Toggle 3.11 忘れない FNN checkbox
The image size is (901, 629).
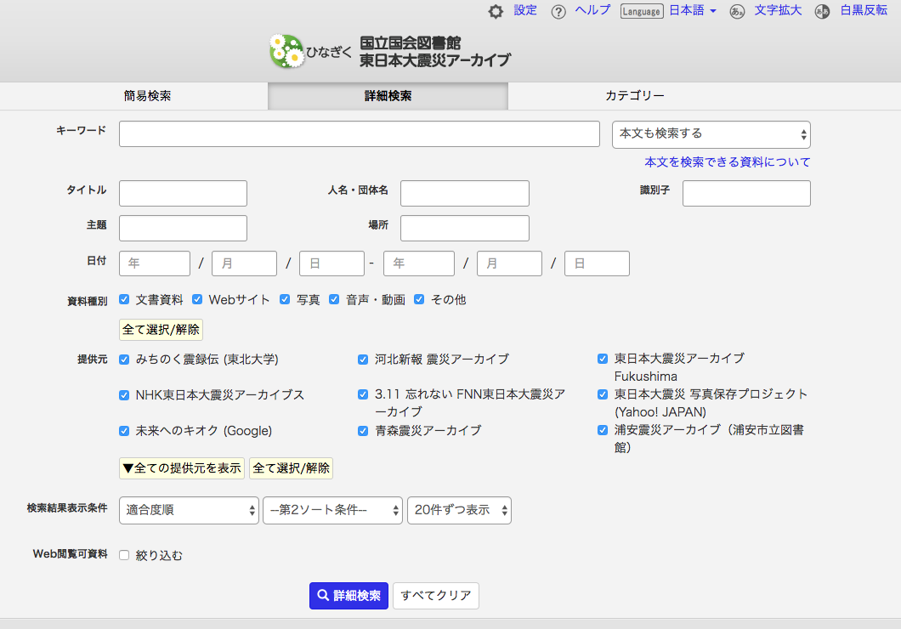click(363, 394)
